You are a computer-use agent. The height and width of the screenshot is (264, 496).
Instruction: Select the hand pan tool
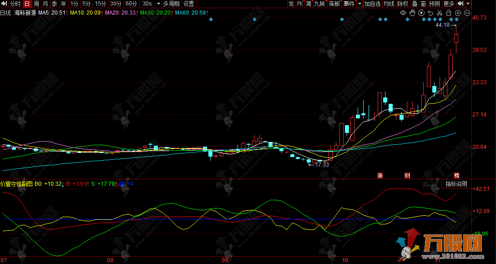click(412, 13)
